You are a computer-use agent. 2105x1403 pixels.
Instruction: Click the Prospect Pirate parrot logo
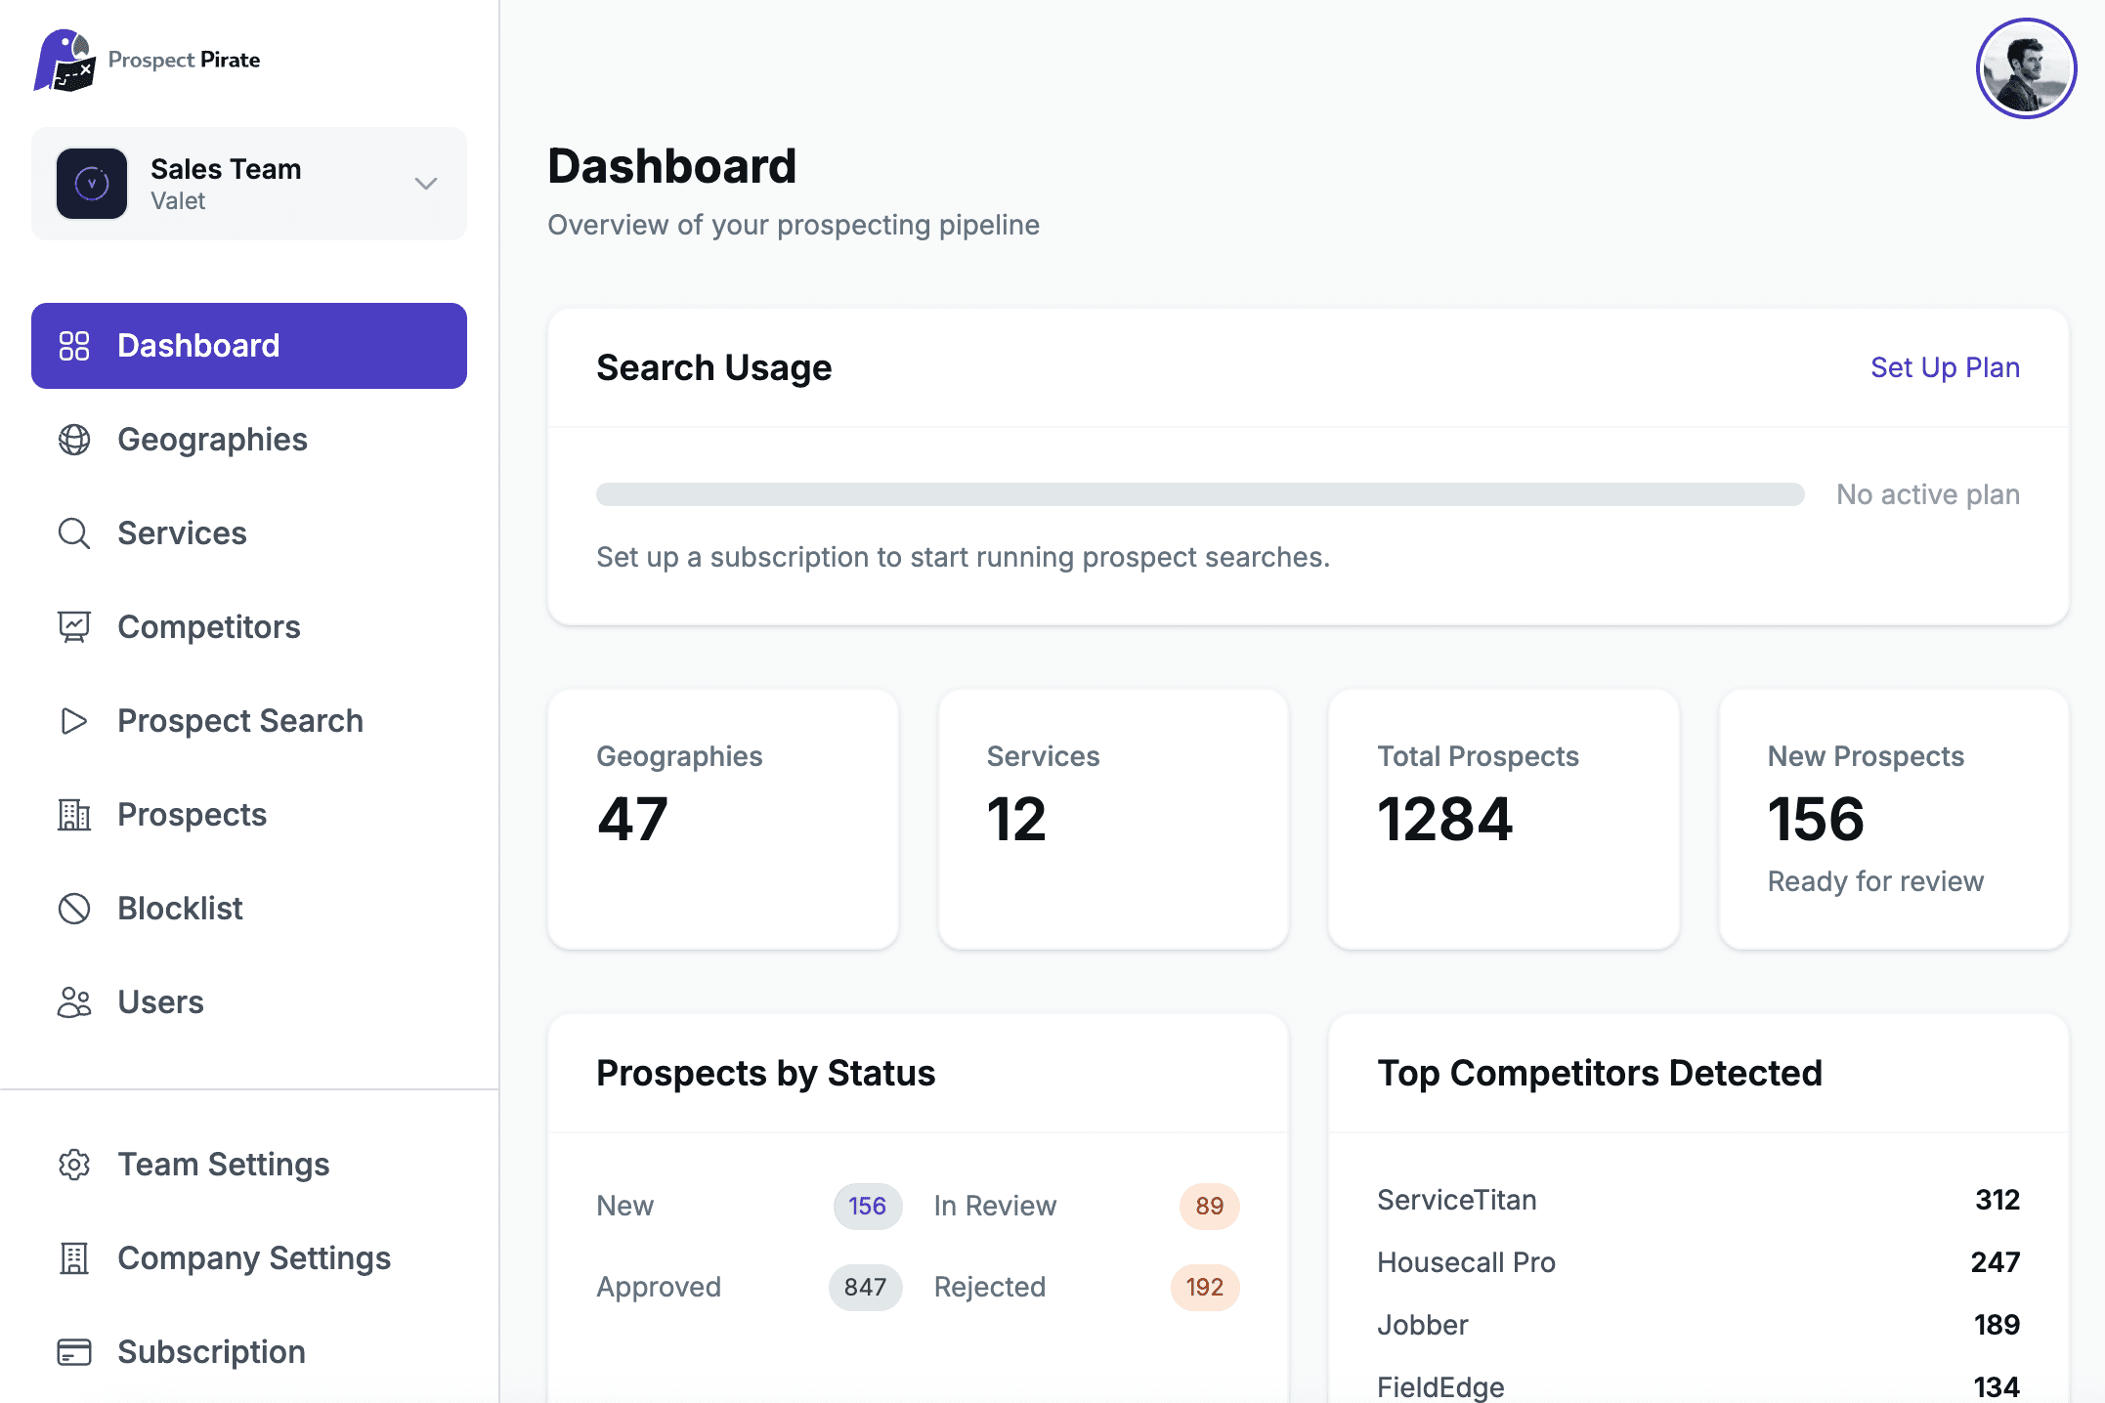64,61
